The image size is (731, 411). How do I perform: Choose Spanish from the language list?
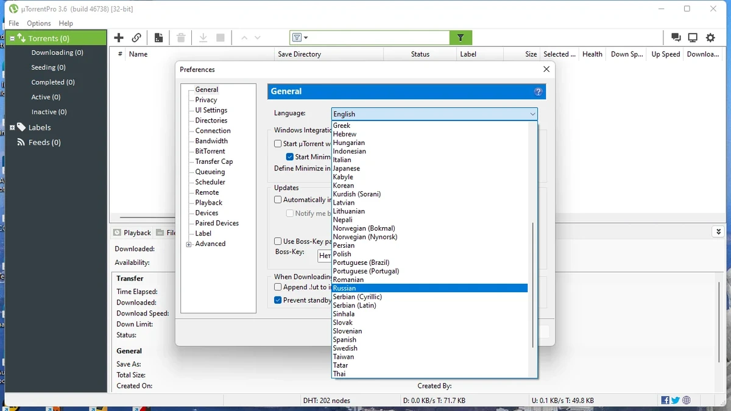[x=429, y=340]
